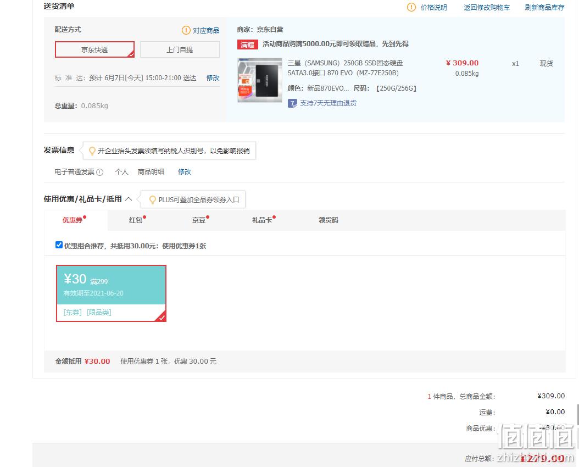Click the product price ¥309.00
Image resolution: width=579 pixels, height=467 pixels.
462,63
